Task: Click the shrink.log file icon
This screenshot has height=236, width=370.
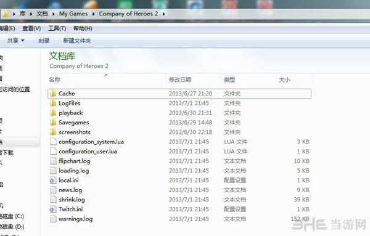Action: coord(53,200)
